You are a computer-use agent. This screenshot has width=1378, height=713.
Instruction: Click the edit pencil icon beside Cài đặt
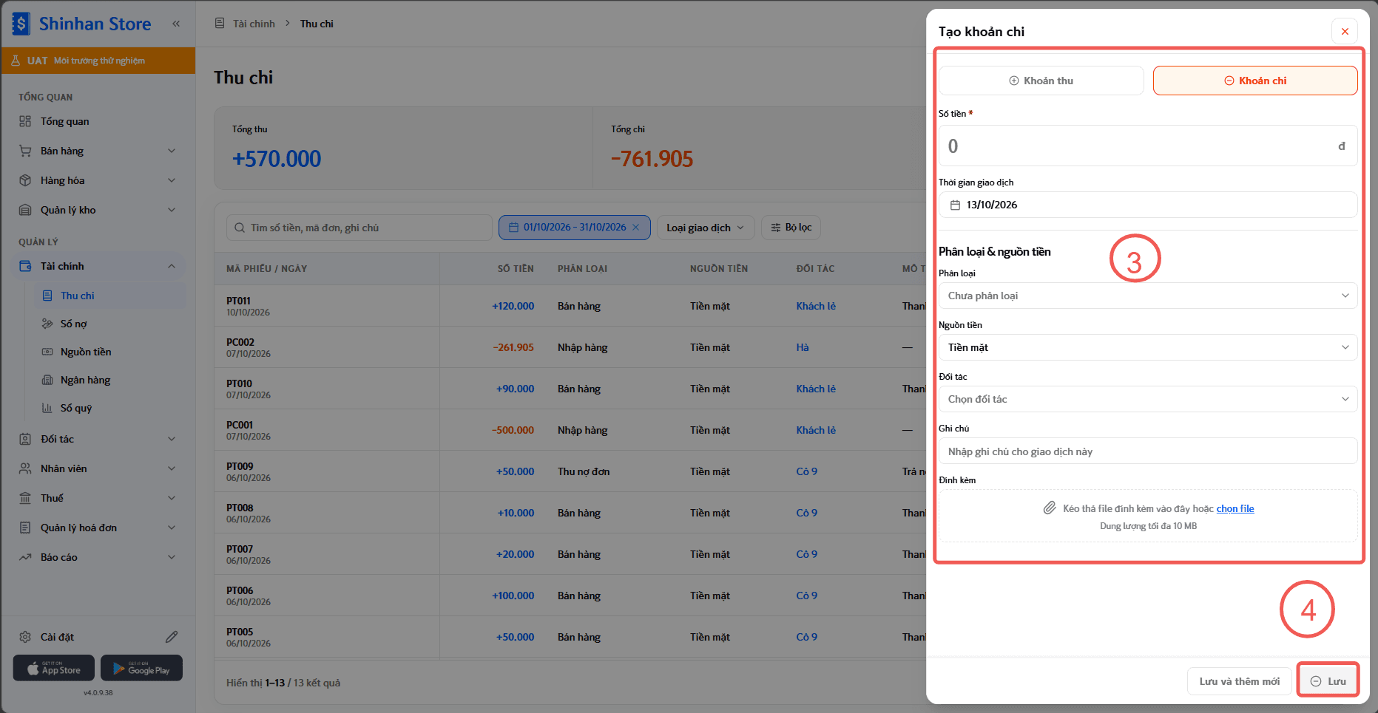(x=172, y=637)
